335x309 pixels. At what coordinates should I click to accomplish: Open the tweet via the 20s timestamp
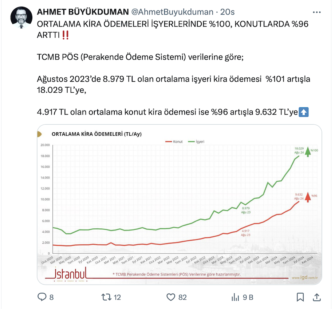(228, 12)
